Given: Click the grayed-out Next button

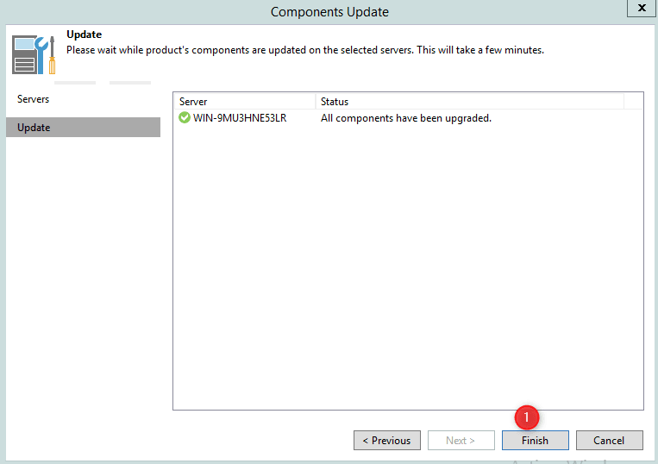Looking at the screenshot, I should point(461,440).
